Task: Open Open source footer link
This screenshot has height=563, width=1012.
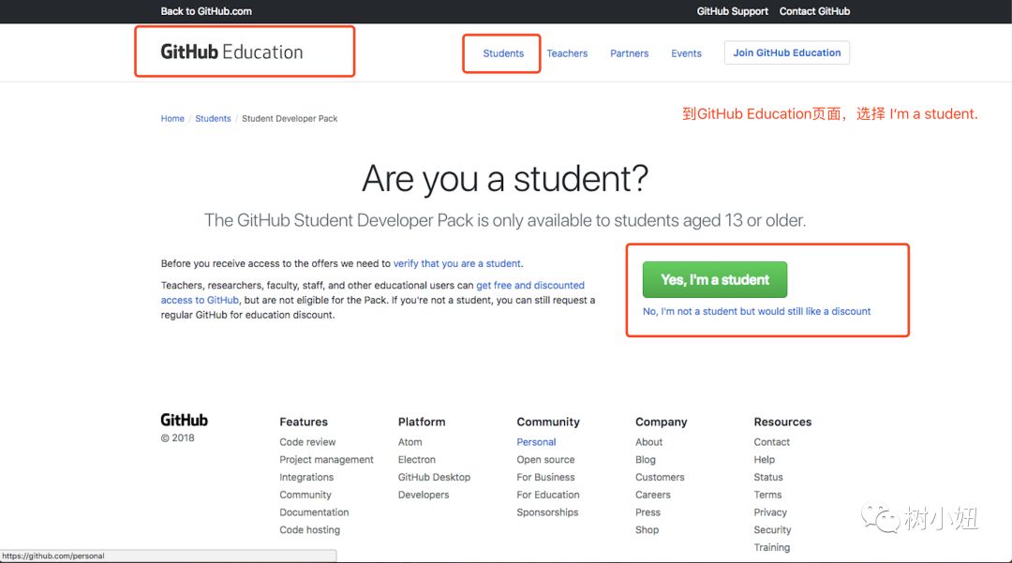Action: 545,460
